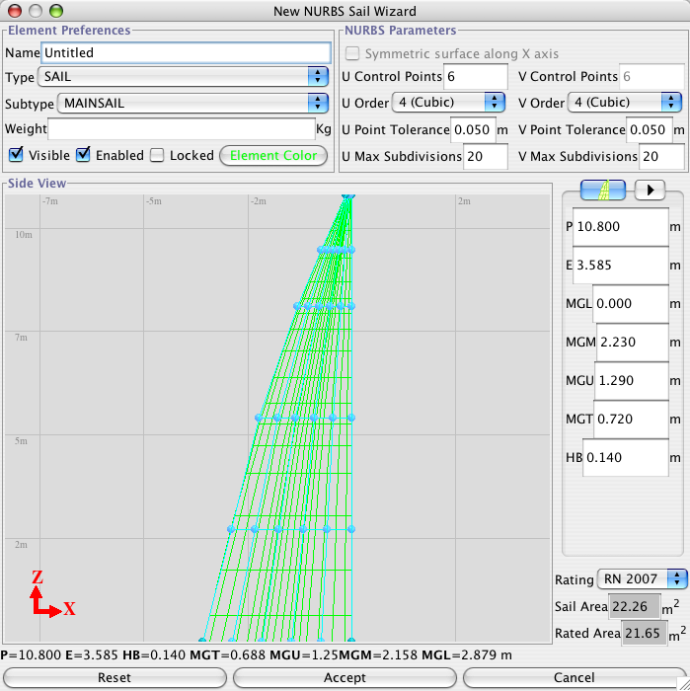Toggle the Visible checkbox
The image size is (690, 691).
pyautogui.click(x=17, y=155)
